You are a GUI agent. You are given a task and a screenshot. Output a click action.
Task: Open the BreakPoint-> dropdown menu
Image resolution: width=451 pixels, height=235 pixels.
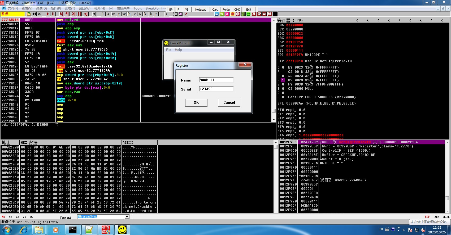click(x=155, y=8)
